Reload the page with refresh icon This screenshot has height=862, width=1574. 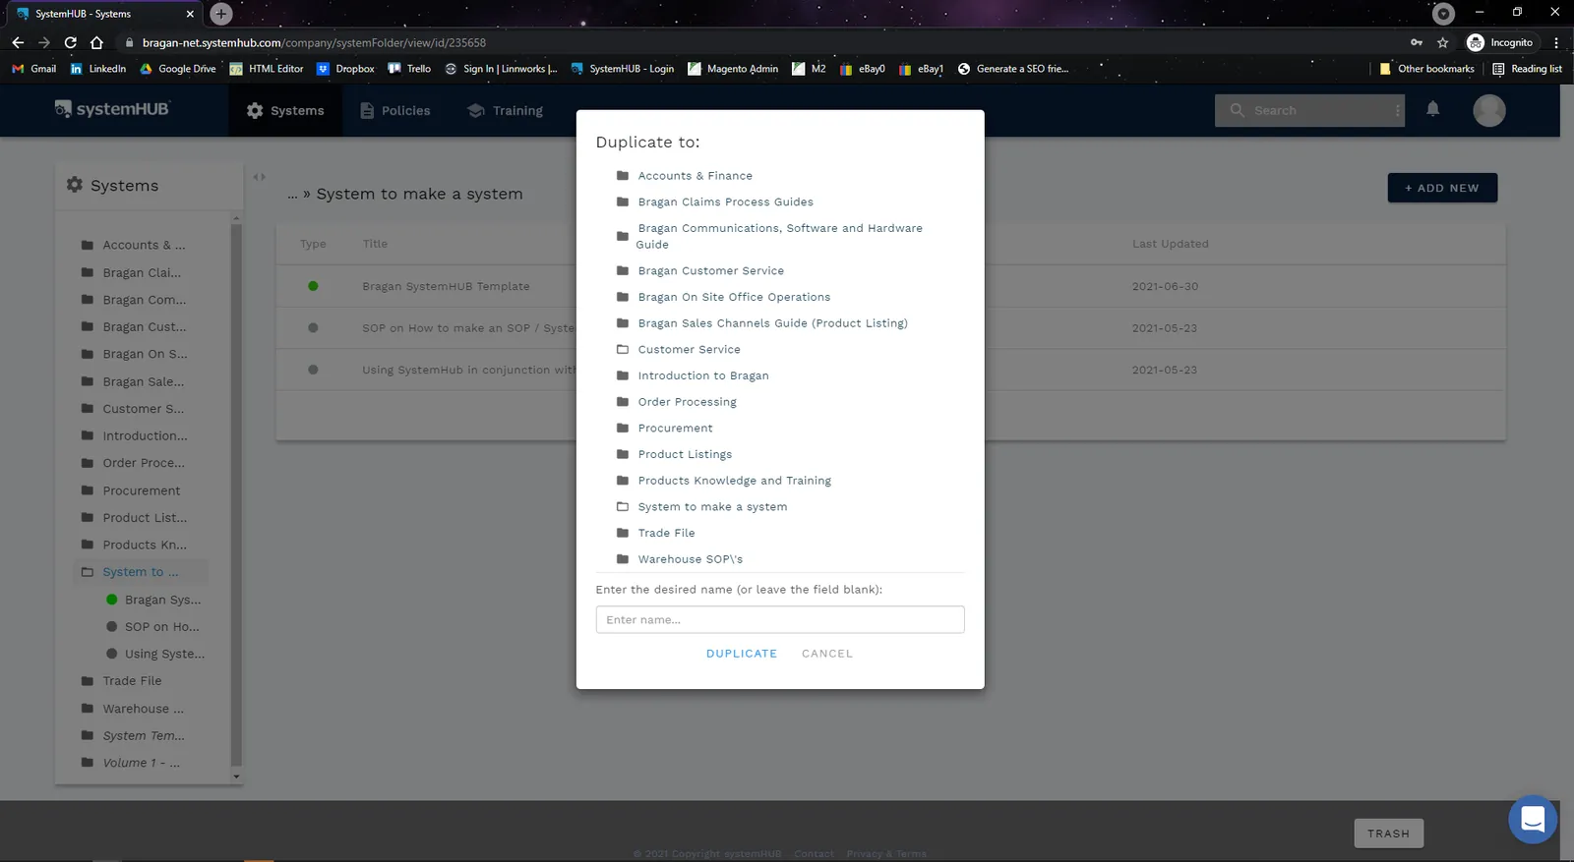pyautogui.click(x=70, y=42)
